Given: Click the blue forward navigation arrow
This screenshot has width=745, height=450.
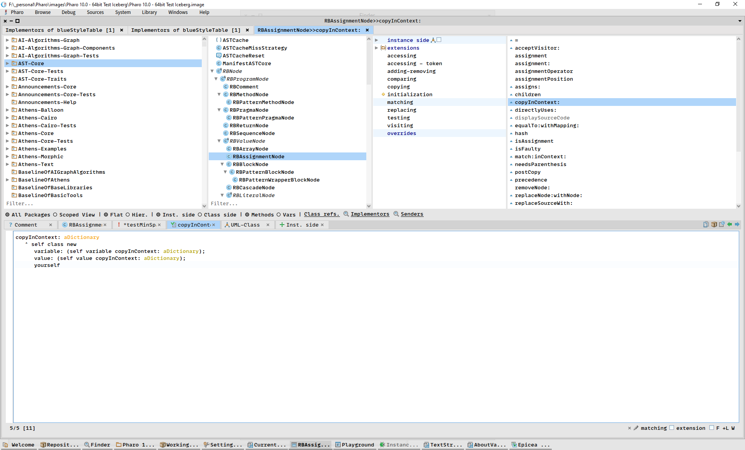Looking at the screenshot, I should tap(737, 224).
